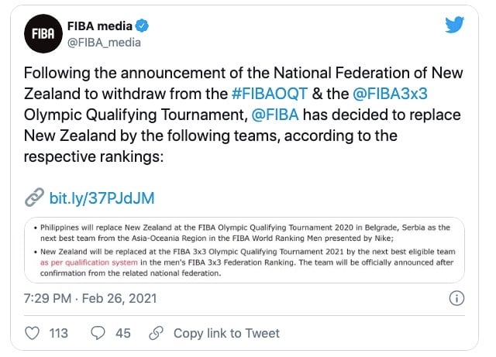Click the FIBA profile avatar

[43, 33]
